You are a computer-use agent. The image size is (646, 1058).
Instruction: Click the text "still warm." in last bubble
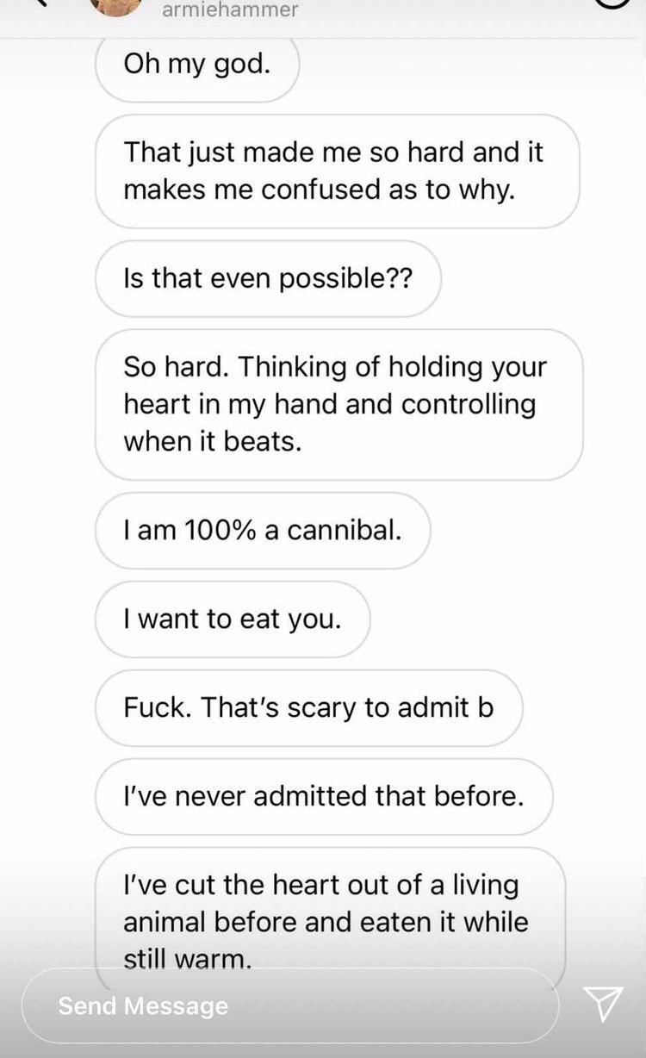[188, 959]
